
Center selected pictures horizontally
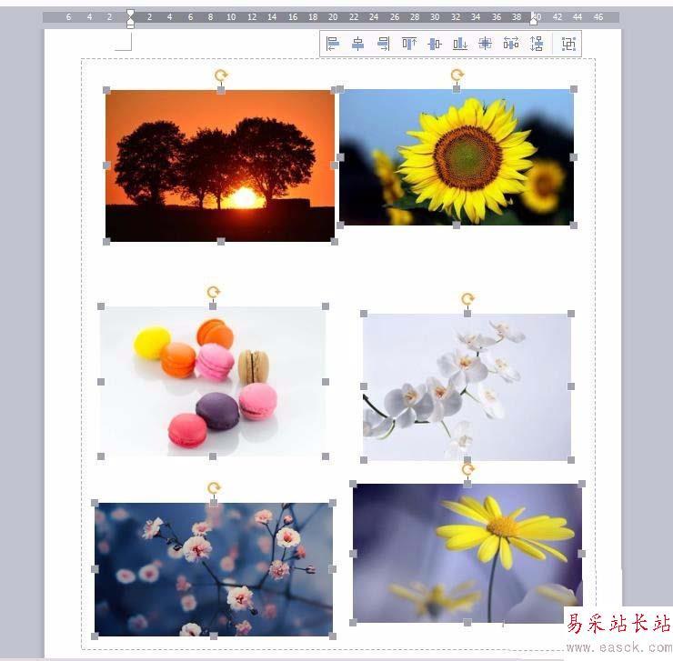click(x=357, y=44)
